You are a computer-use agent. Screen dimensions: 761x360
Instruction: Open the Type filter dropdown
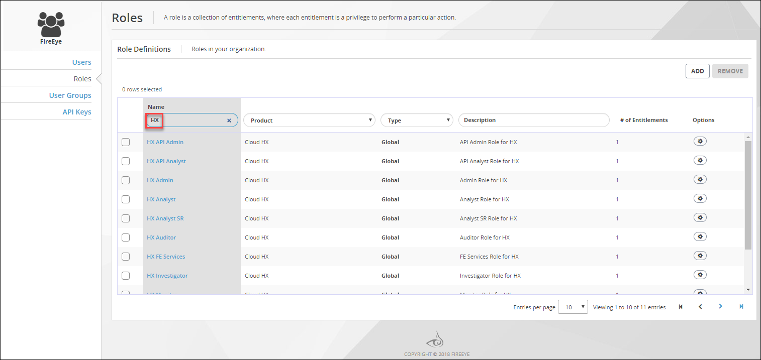(417, 120)
